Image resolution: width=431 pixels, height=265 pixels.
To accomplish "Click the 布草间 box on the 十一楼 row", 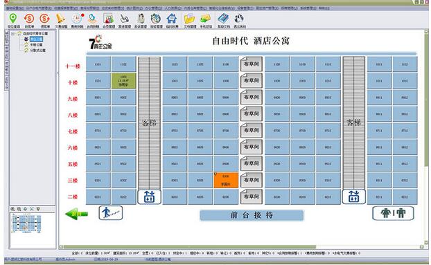I will pyautogui.click(x=252, y=64).
